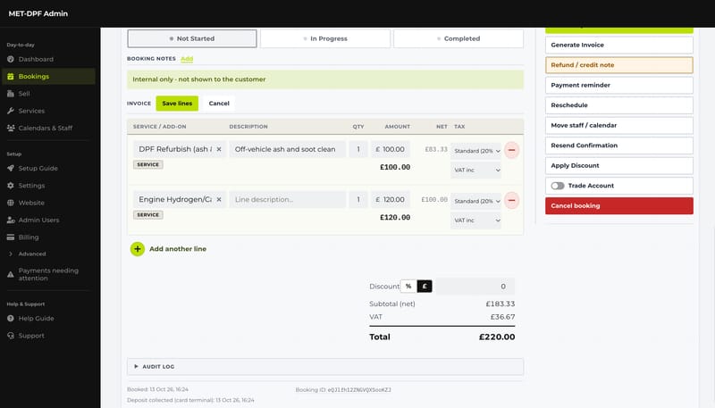Image resolution: width=715 pixels, height=408 pixels.
Task: Open Standard 20% tax dropdown for Engine Hydrogen
Action: click(x=475, y=201)
